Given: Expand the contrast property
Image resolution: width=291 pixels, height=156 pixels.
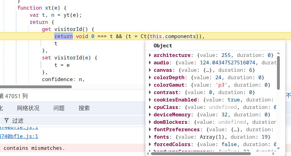Looking at the screenshot, I should tap(150, 92).
